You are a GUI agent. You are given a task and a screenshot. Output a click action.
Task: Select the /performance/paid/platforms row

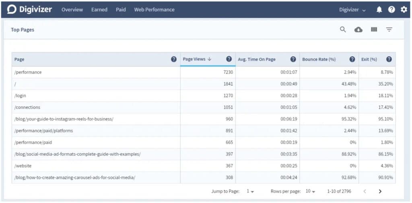(44, 131)
